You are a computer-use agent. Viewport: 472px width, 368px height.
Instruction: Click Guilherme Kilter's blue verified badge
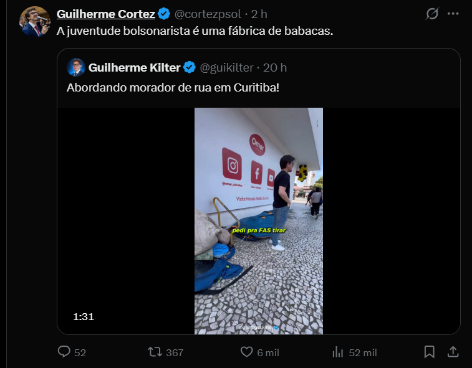click(190, 67)
